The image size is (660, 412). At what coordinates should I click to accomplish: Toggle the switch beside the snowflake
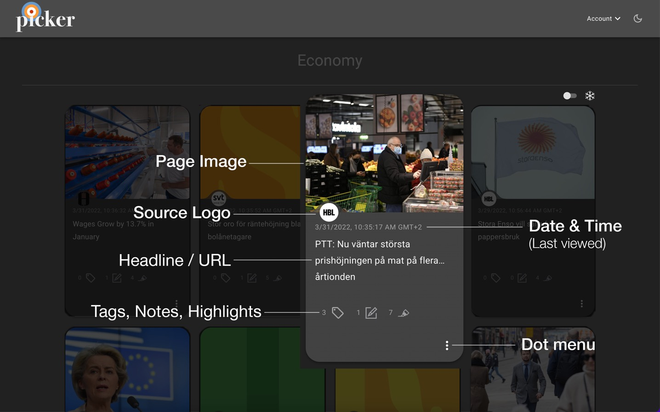569,95
